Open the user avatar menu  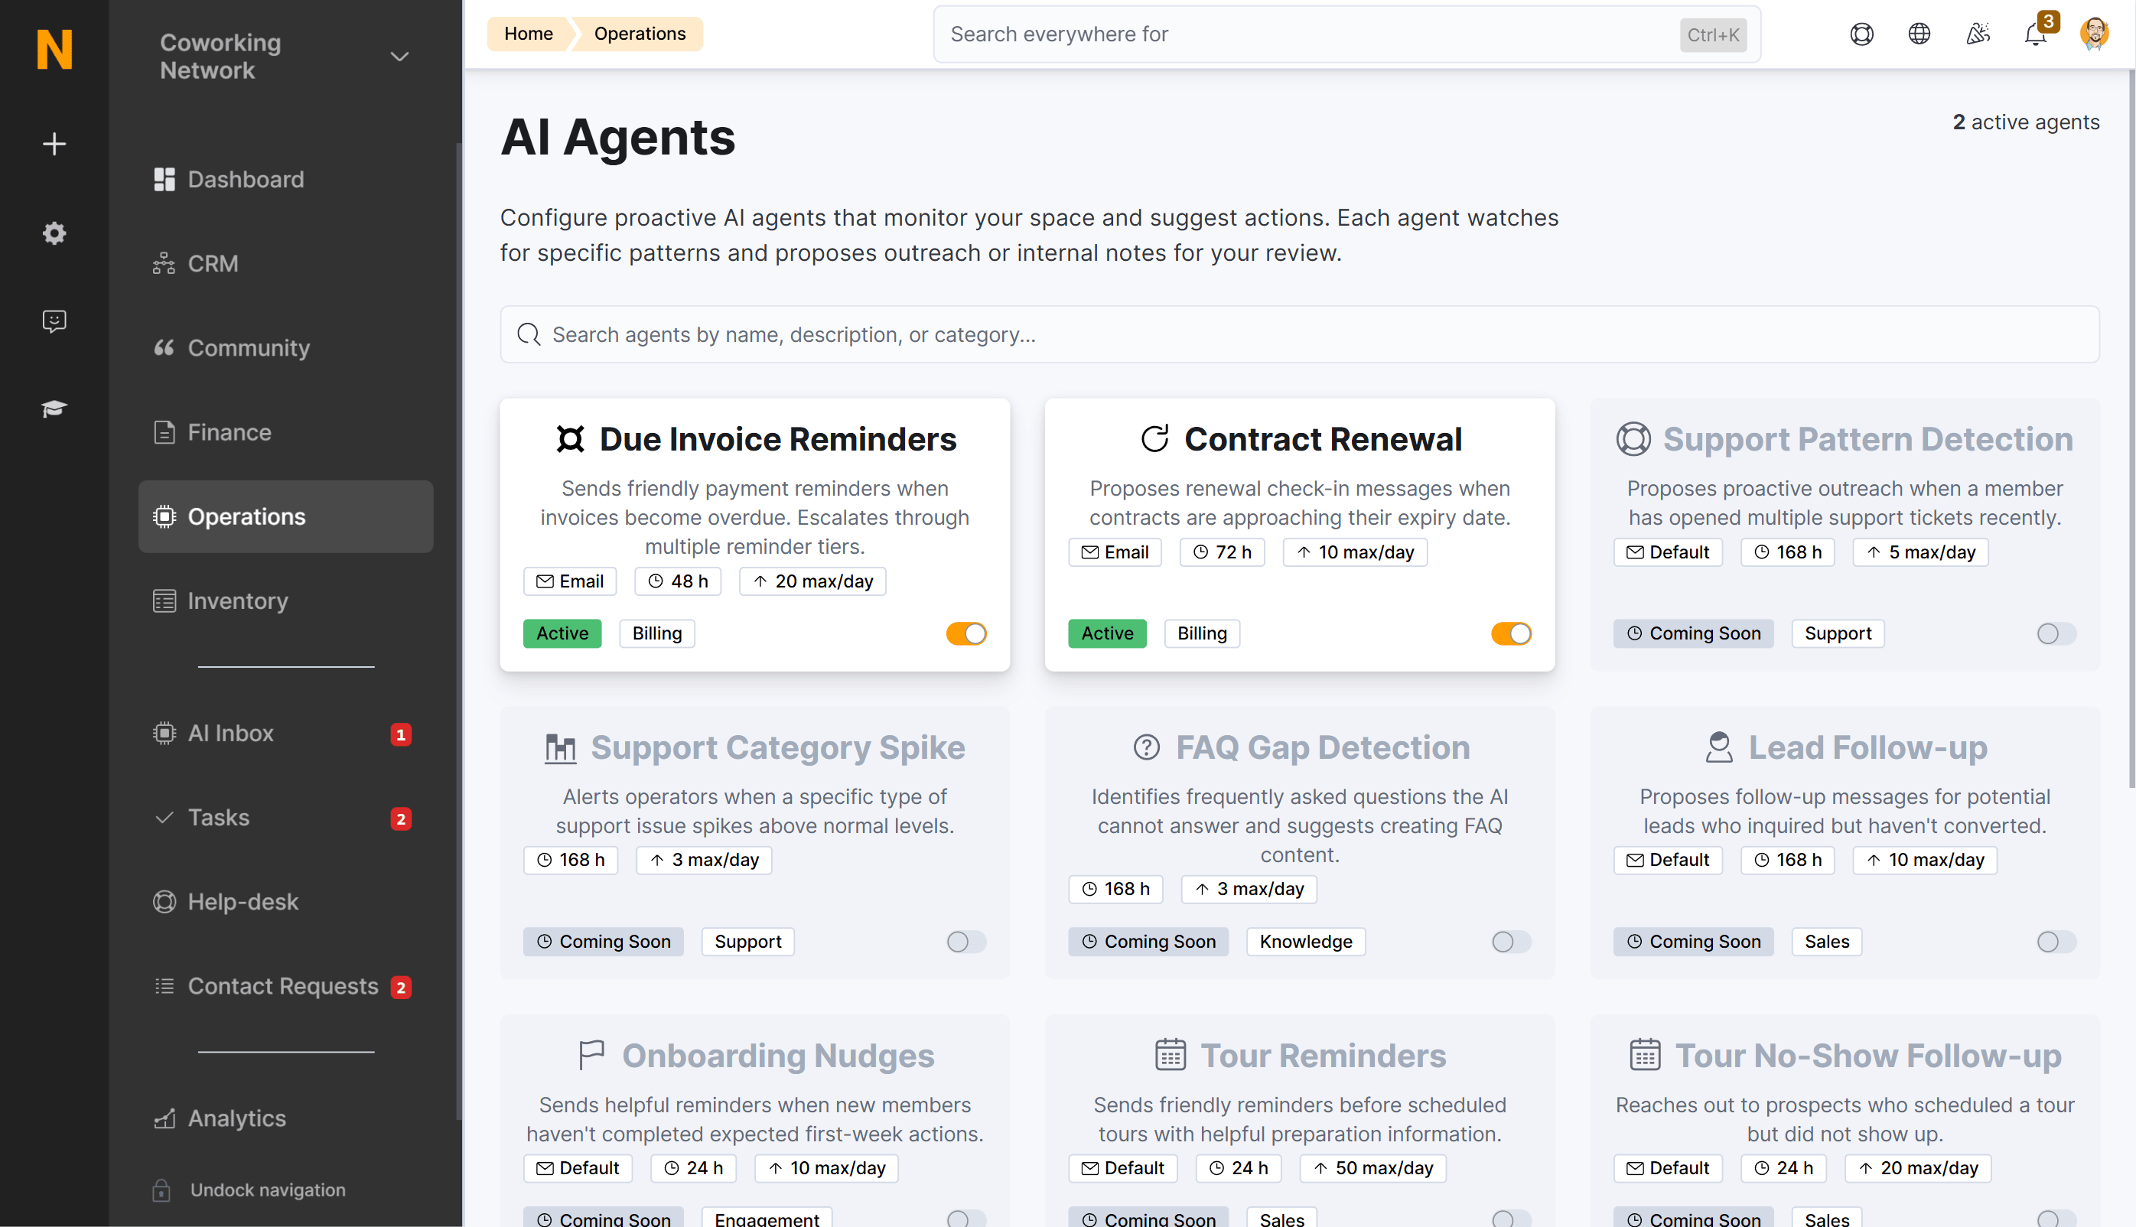[2095, 34]
